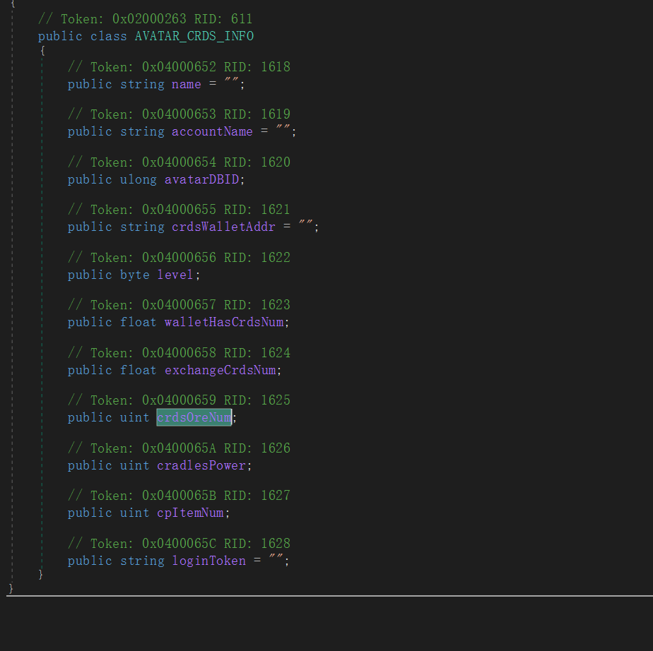Select the cradlesPower field name
The image size is (653, 651).
(x=201, y=465)
